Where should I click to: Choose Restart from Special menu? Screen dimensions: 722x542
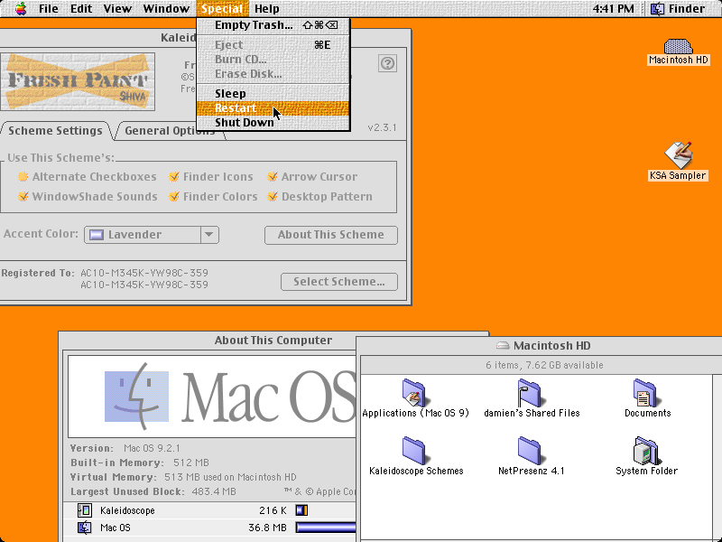[x=273, y=107]
